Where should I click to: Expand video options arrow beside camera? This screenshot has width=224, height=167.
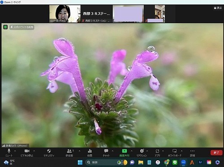[x=34, y=151]
